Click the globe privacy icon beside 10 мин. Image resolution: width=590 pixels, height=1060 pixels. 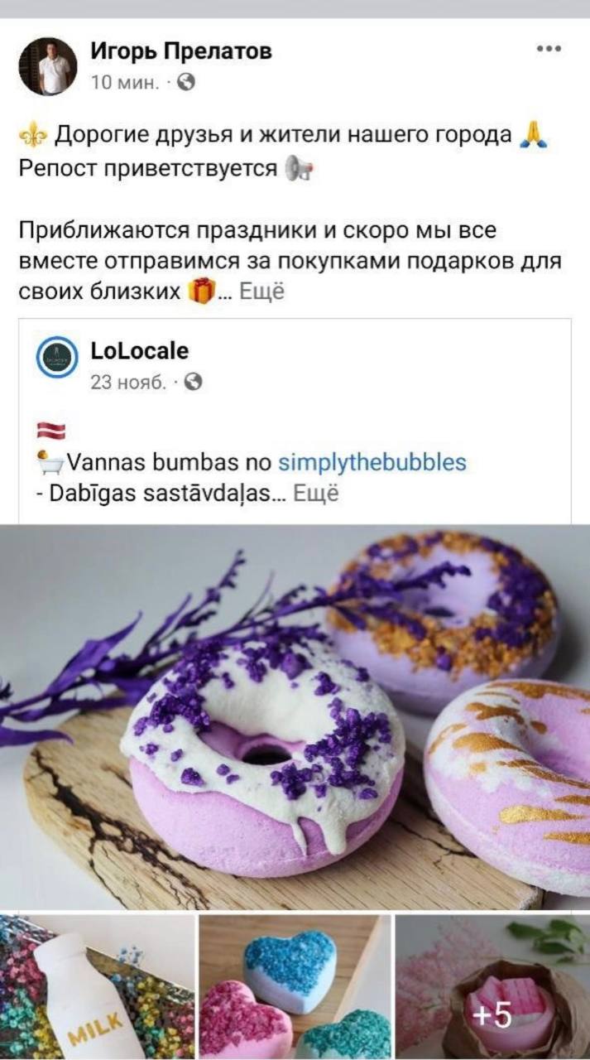tap(187, 82)
